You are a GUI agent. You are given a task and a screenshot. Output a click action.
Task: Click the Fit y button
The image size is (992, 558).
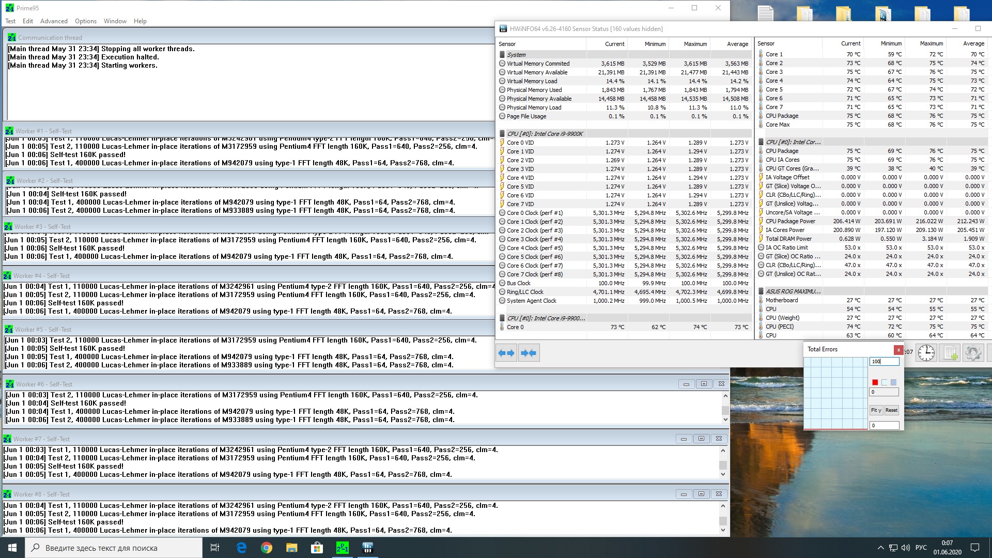pos(876,410)
